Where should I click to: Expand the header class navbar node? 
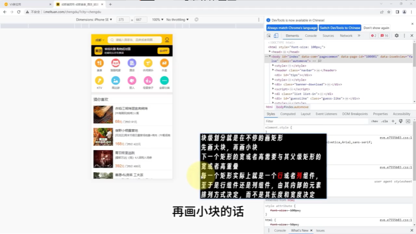(x=273, y=70)
